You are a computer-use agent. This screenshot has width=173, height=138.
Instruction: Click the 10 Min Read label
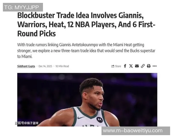(62, 66)
